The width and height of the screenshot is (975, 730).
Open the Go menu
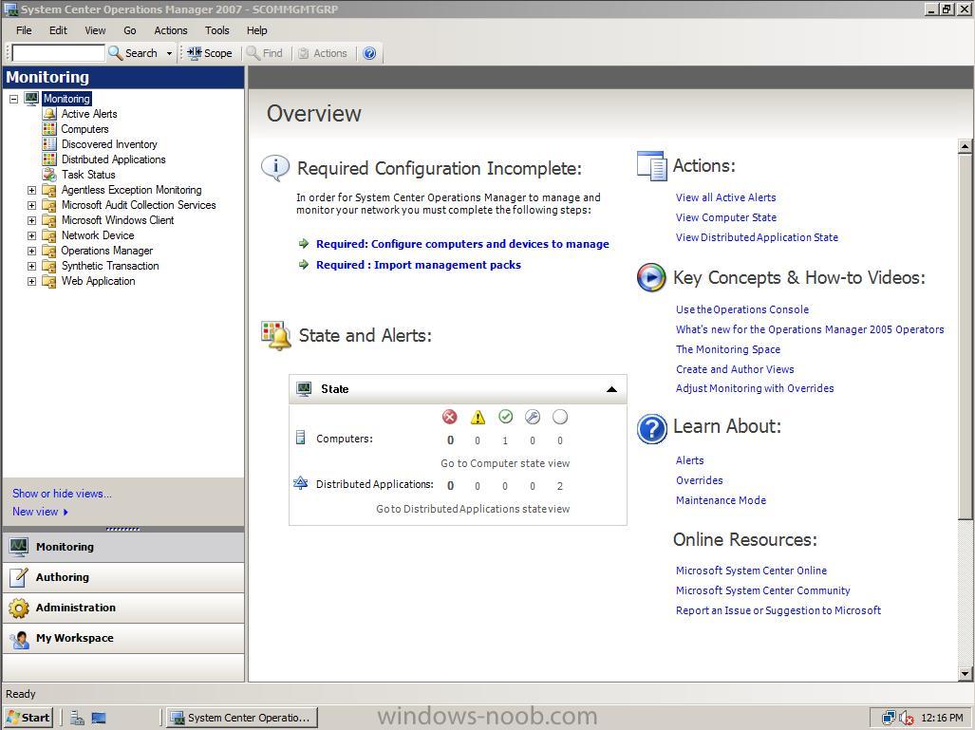pos(129,30)
